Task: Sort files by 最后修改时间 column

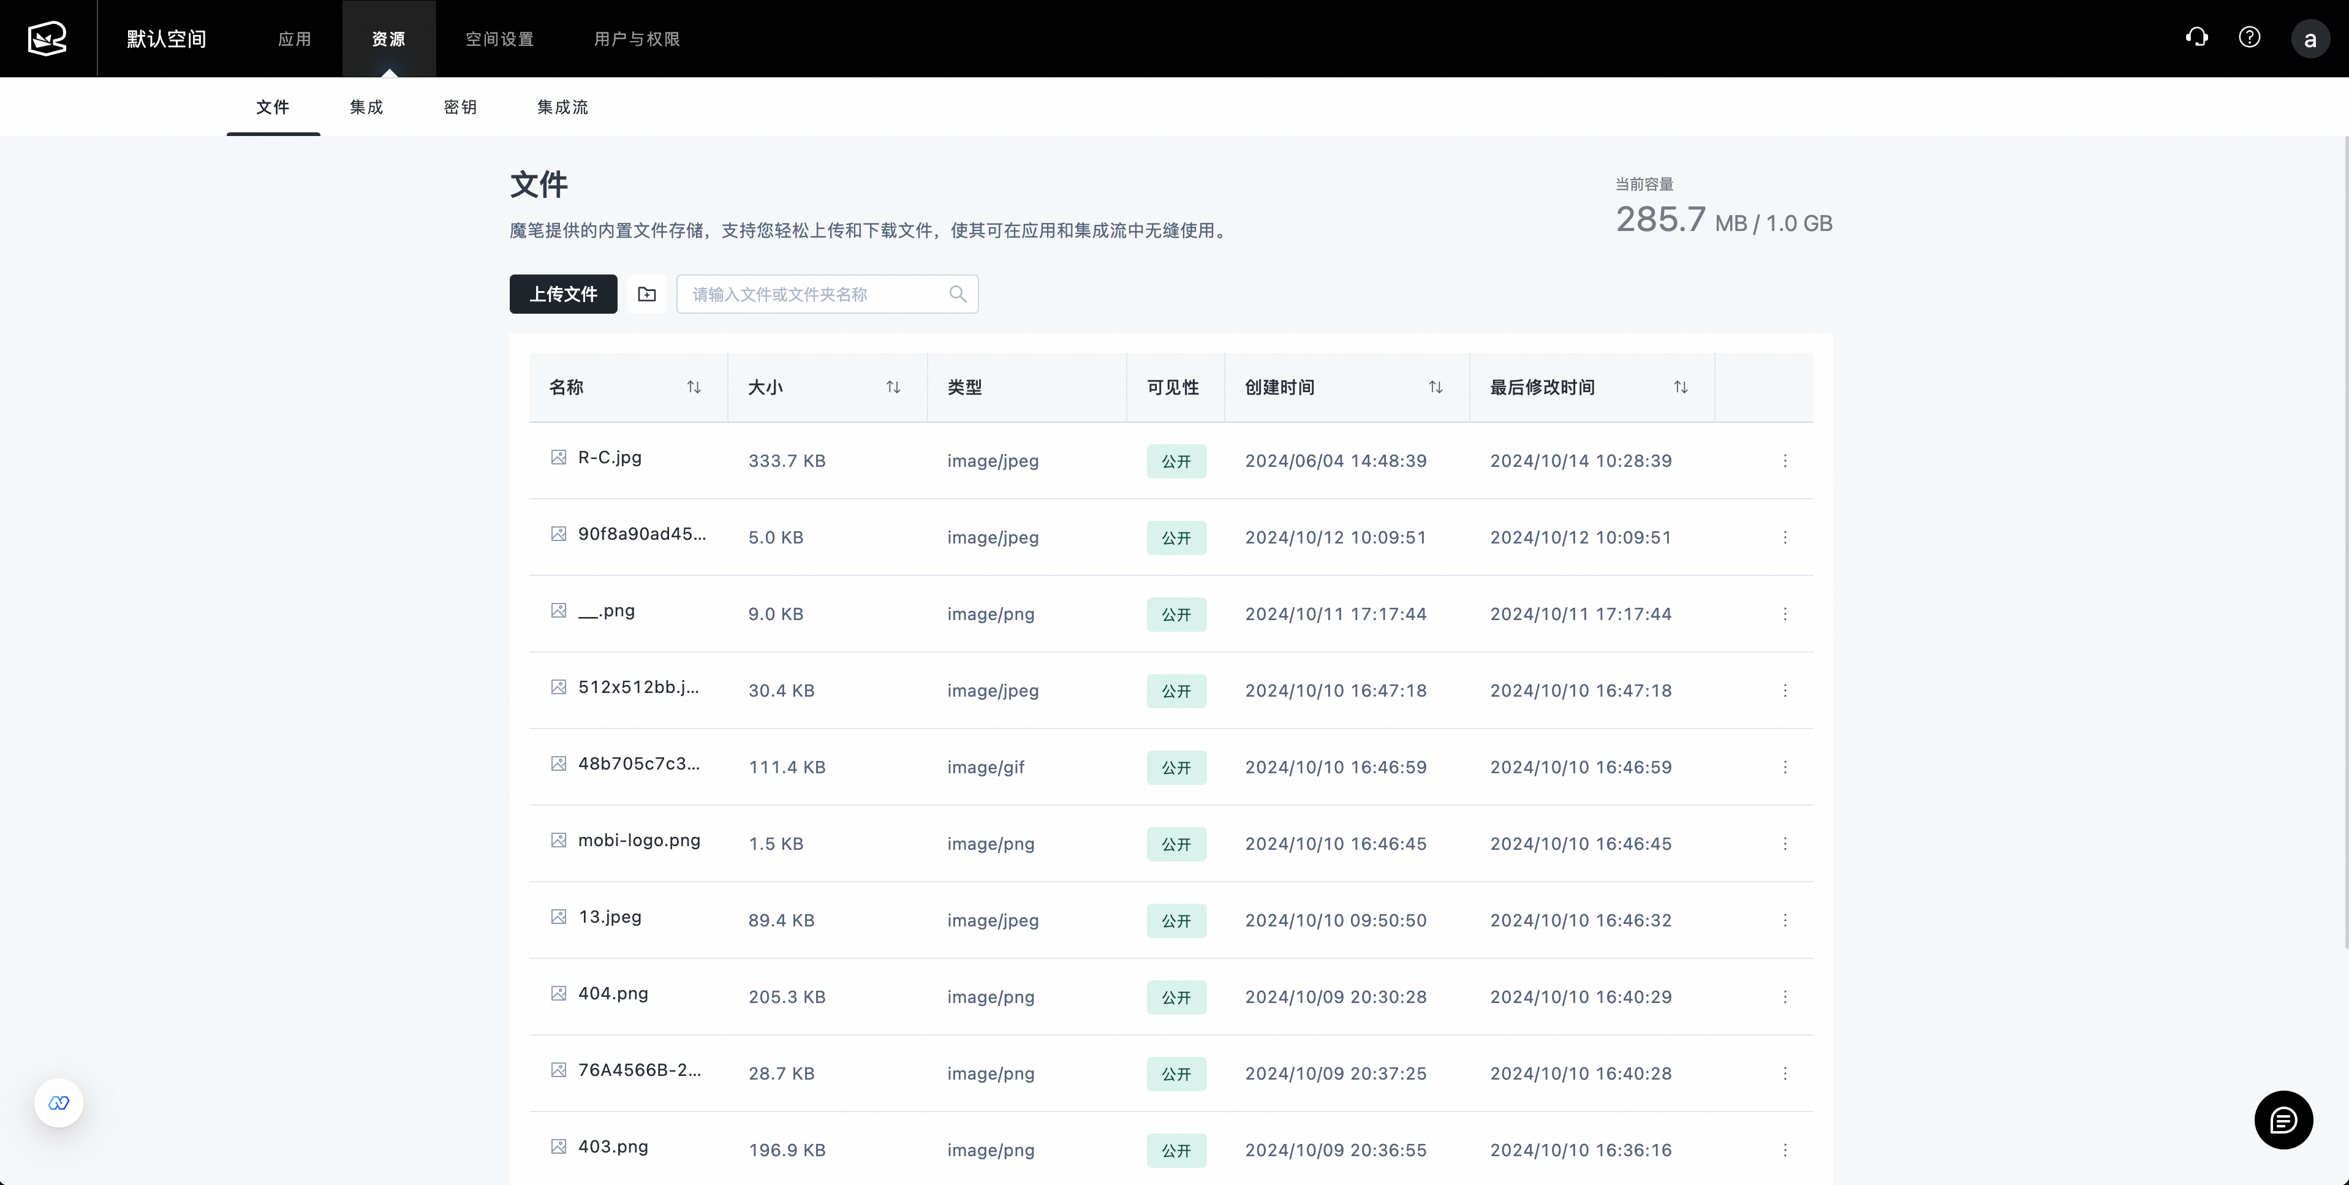Action: click(1681, 387)
